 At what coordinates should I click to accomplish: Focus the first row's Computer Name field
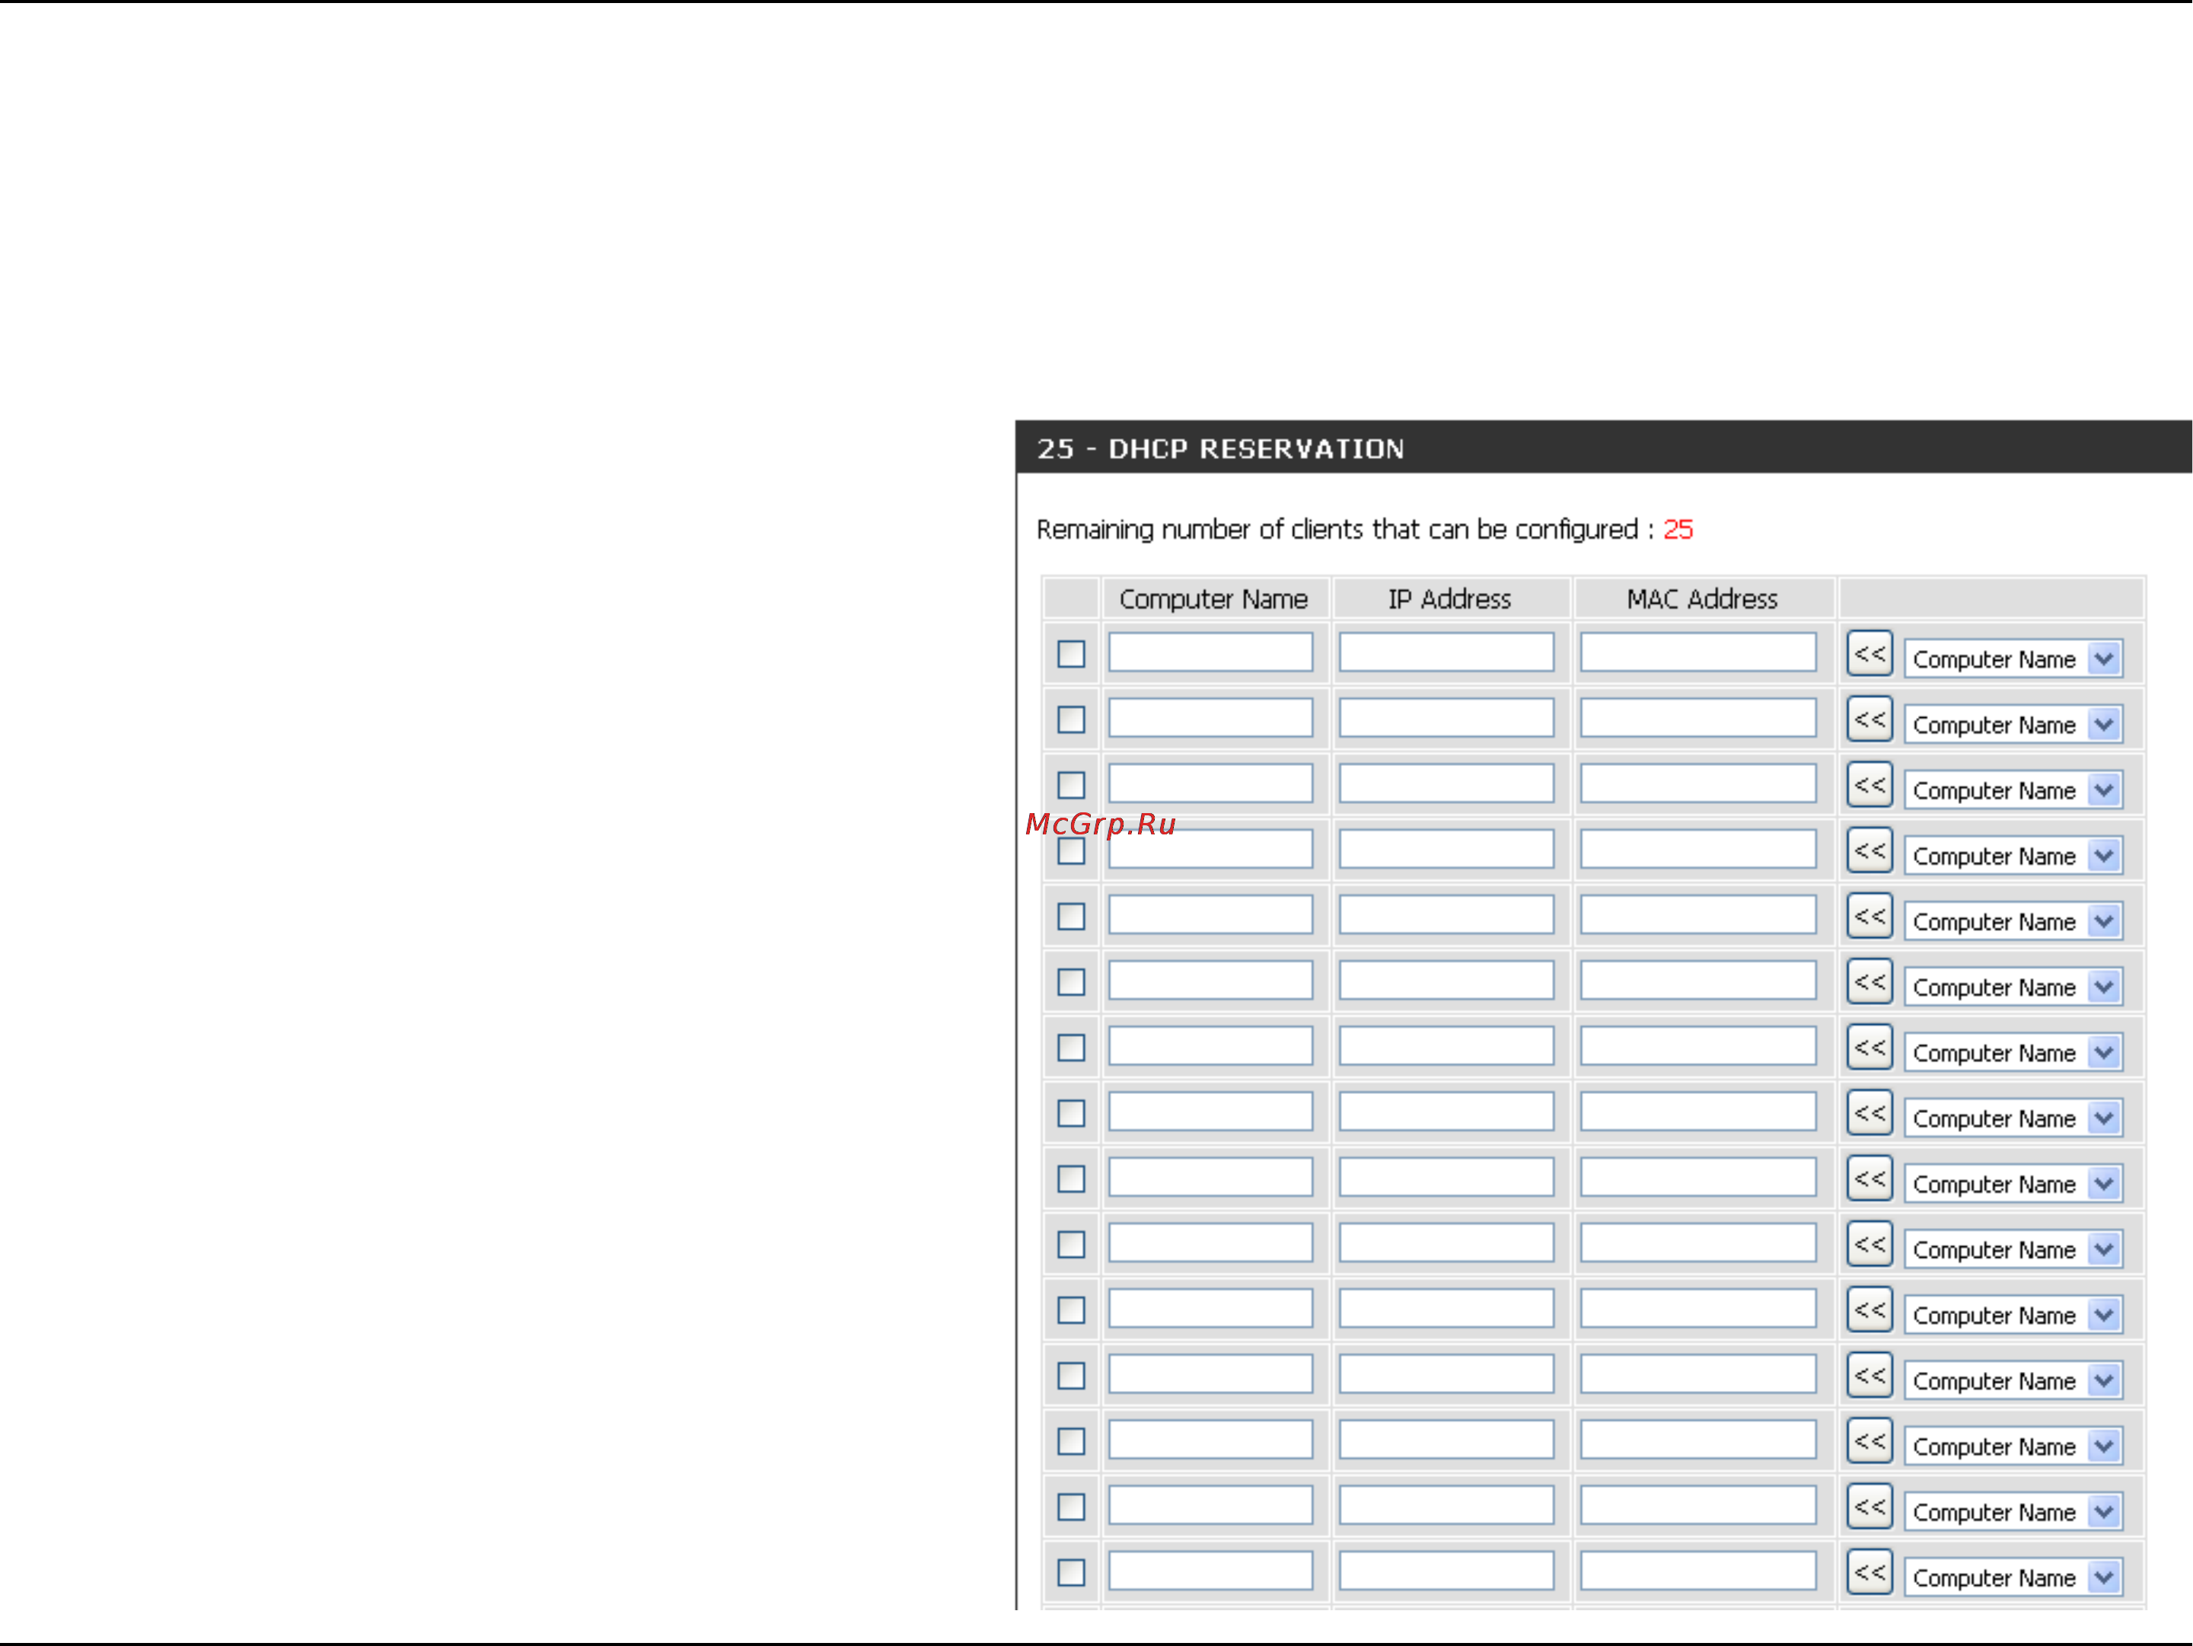point(1210,652)
